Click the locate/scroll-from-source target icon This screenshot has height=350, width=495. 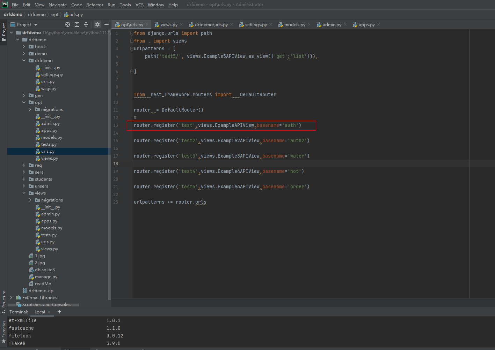pos(68,24)
